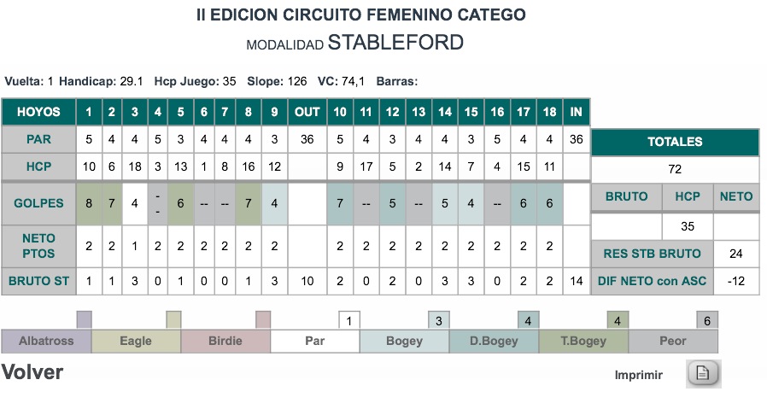Click the print document icon
The height and width of the screenshot is (409, 767).
704,374
